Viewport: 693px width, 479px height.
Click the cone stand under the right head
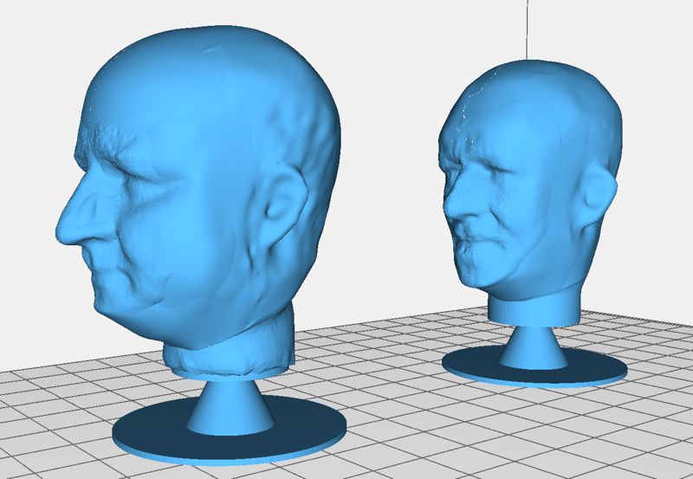534,346
